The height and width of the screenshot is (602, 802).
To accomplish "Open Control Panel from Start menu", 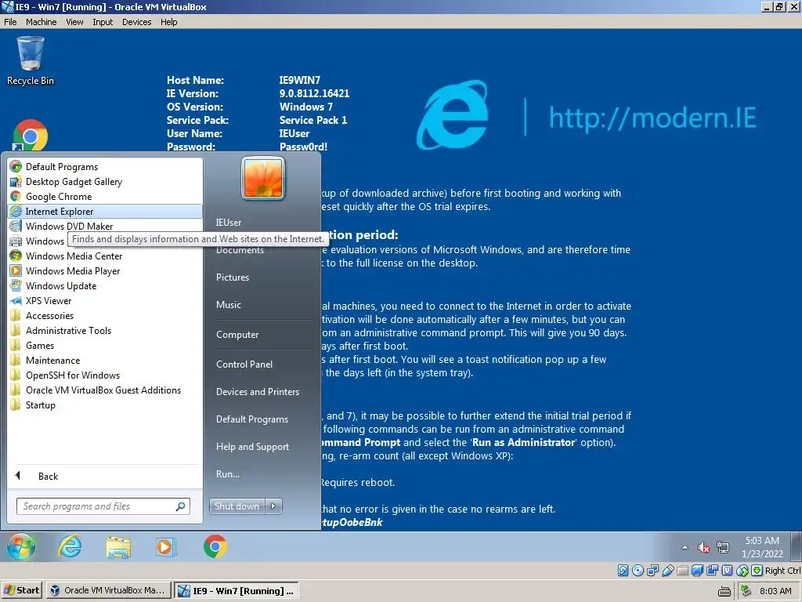I will coord(244,364).
